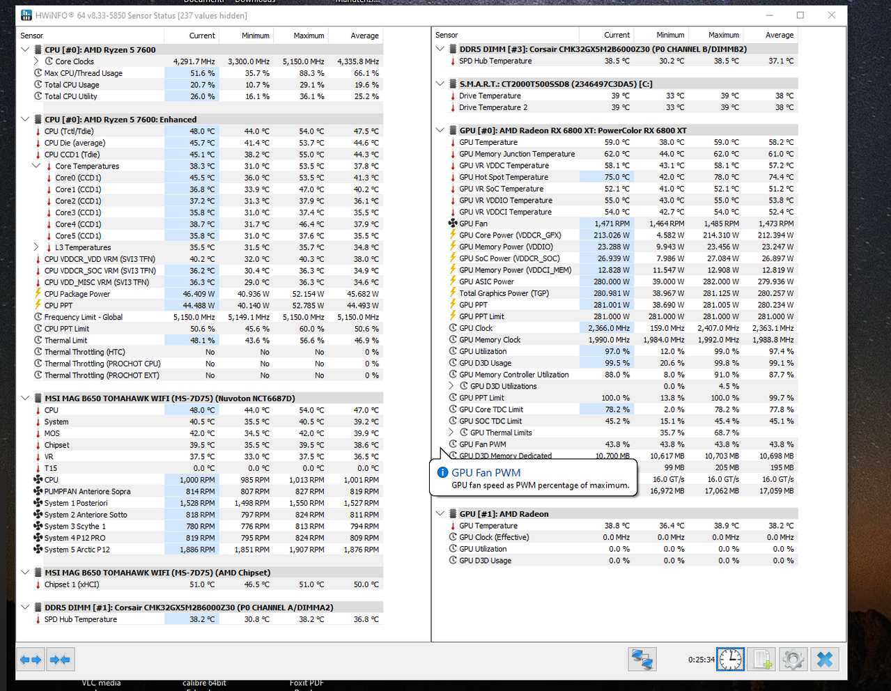Collapse the GPU [#1]: AMD Radeon group
The height and width of the screenshot is (691, 891).
pos(440,514)
